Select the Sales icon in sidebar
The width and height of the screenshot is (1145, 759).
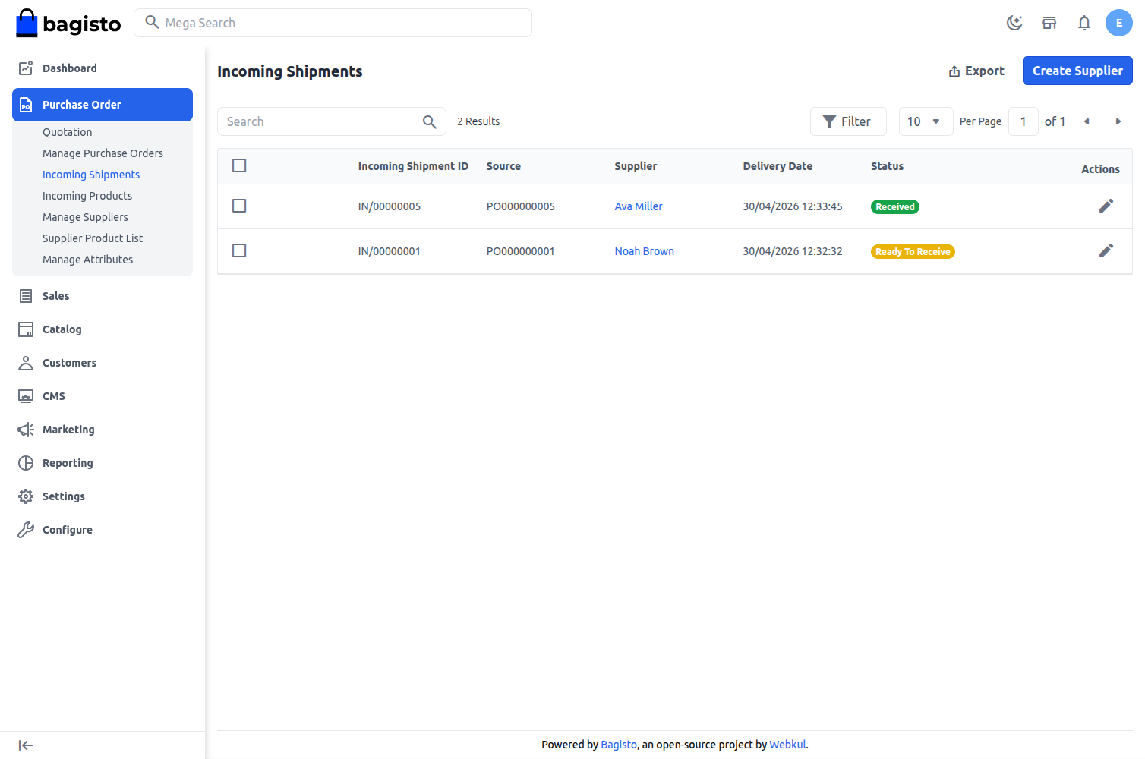coord(26,295)
